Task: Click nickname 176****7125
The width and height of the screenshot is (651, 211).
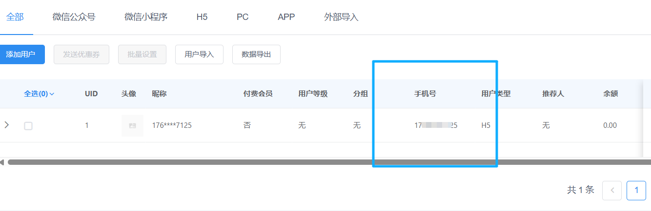Action: pos(172,125)
